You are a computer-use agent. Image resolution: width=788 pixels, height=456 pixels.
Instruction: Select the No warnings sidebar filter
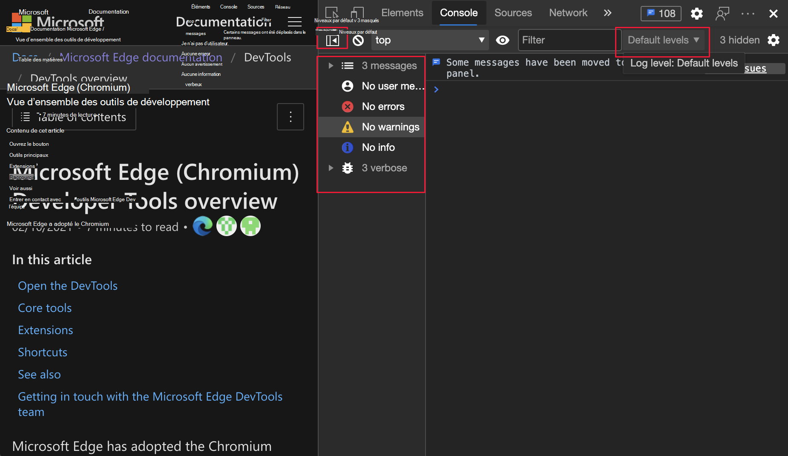372,127
